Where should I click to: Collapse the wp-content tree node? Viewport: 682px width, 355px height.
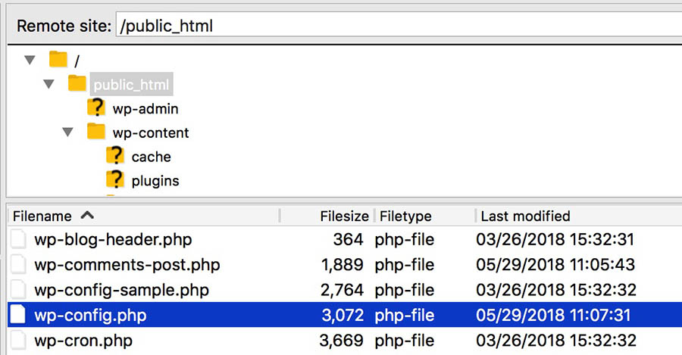(68, 132)
